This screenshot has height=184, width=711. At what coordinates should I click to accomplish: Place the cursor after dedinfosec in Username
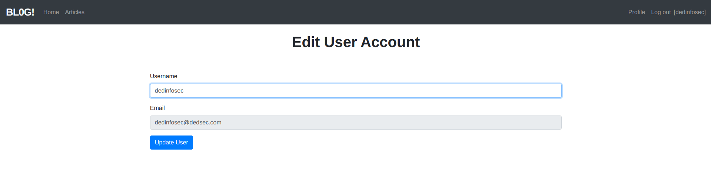pos(184,91)
